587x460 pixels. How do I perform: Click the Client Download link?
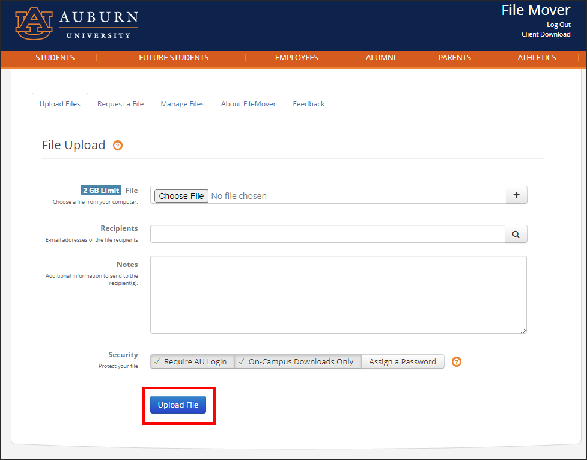point(546,34)
